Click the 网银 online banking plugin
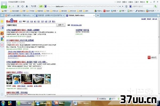Viewport: 160px width, 106px height. click(122, 11)
